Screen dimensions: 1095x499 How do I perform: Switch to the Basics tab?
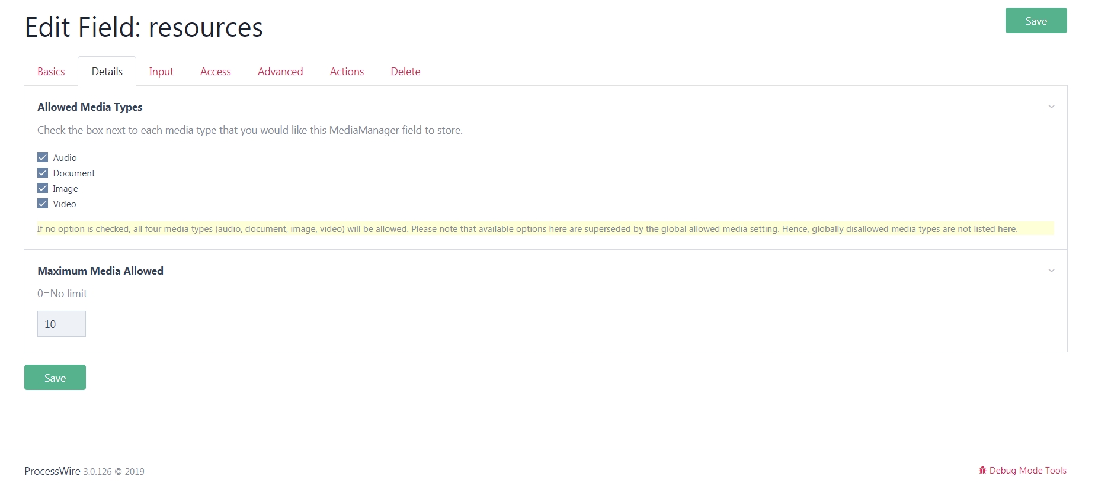(x=51, y=72)
